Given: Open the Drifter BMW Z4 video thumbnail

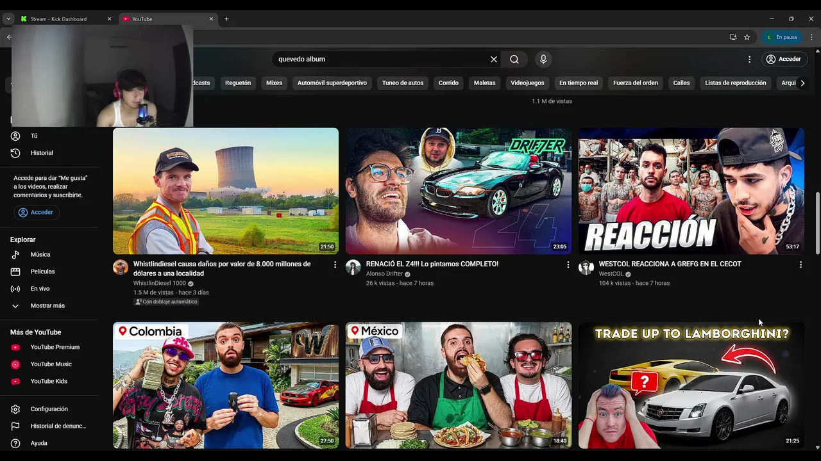Looking at the screenshot, I should [x=459, y=191].
